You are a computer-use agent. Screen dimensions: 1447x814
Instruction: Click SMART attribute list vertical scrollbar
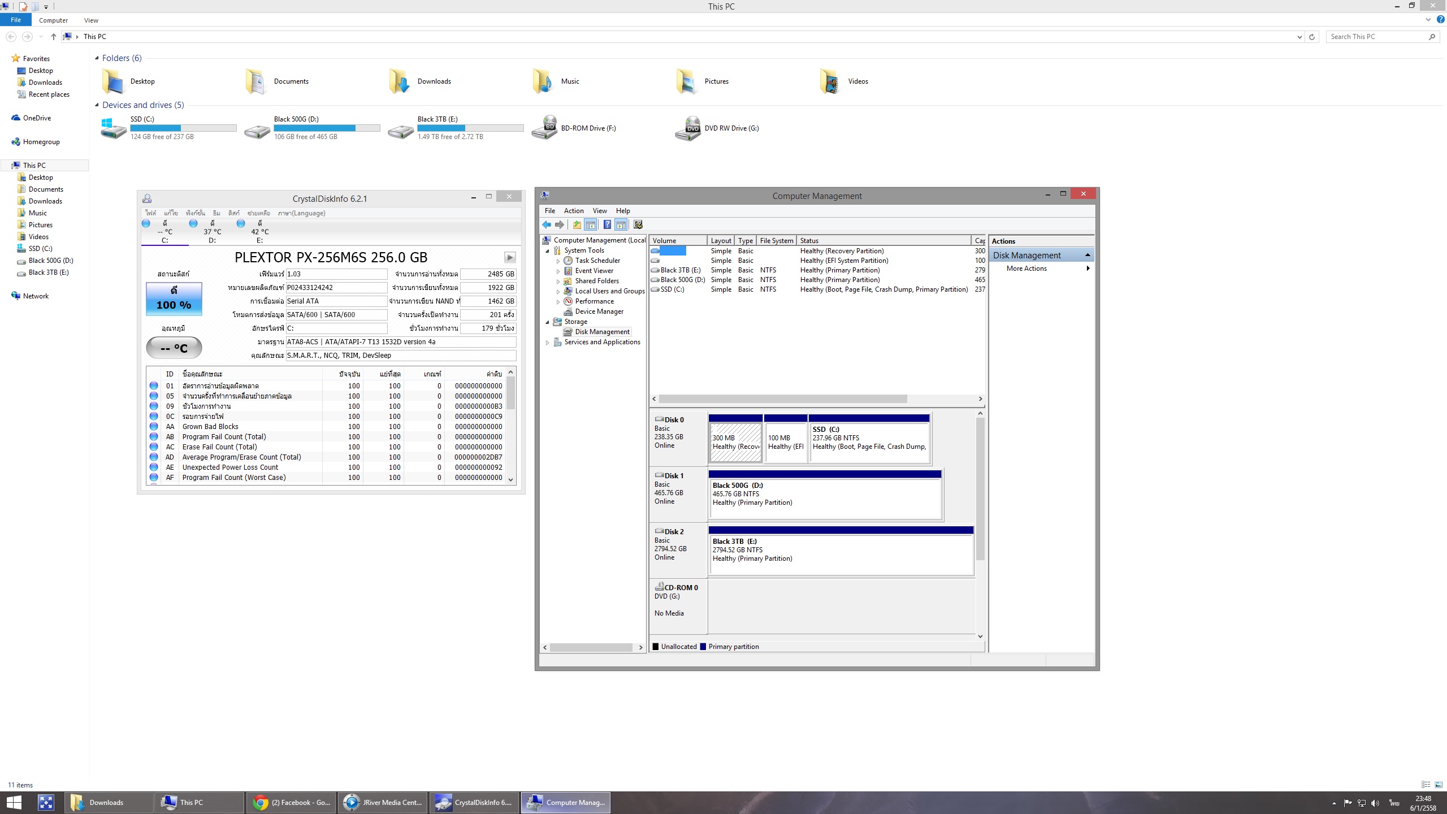pos(510,425)
